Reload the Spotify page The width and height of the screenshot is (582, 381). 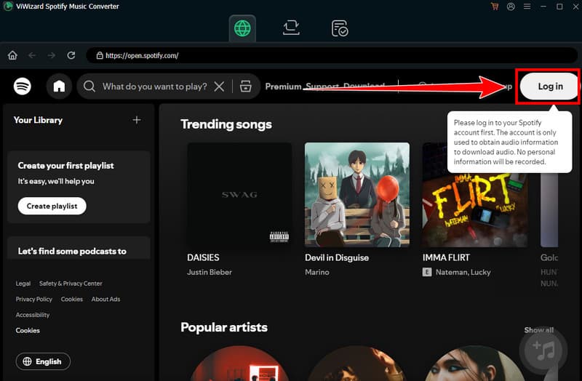71,55
